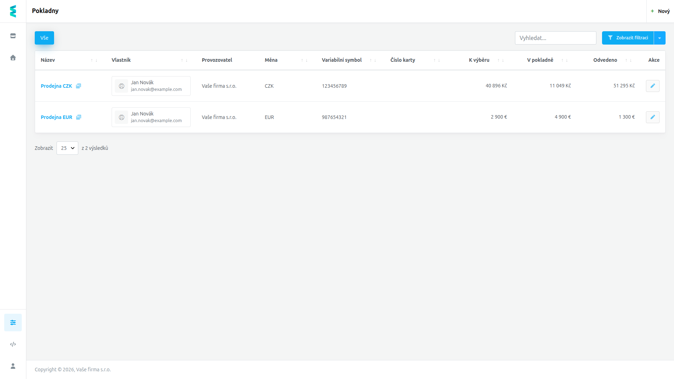Go to home via sidebar house icon

click(13, 58)
